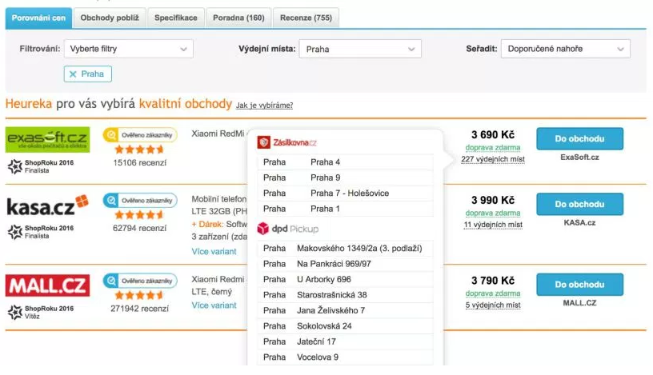Open the Recenze (755) tab
653x375 pixels.
(306, 18)
